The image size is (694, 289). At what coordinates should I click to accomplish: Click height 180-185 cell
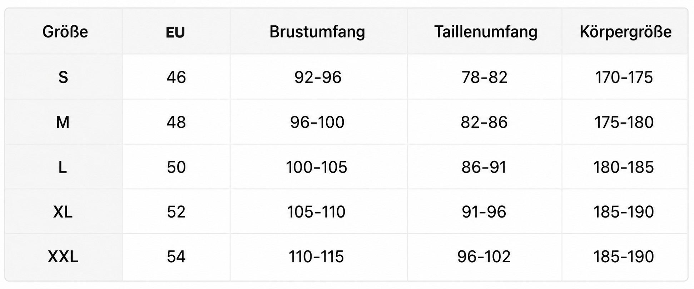tap(624, 167)
